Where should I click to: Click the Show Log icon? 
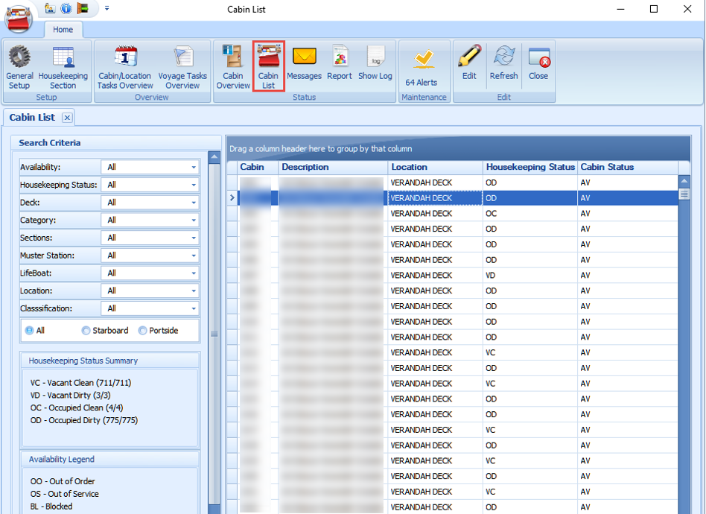coord(375,67)
